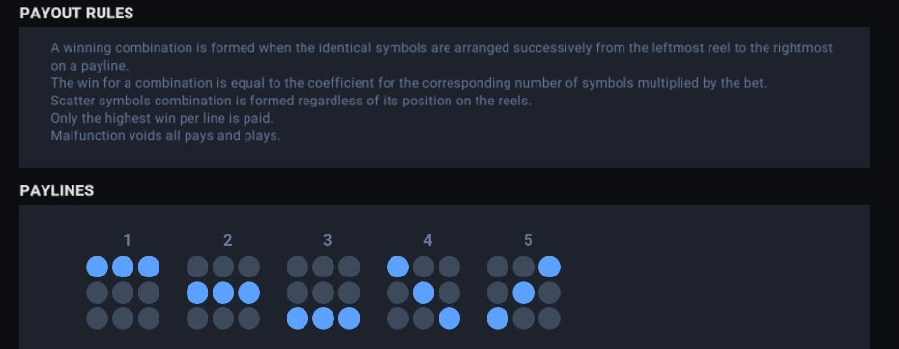Click middle blue dot of payline 2
Viewport: 899px width, 349px height.
pyautogui.click(x=223, y=293)
